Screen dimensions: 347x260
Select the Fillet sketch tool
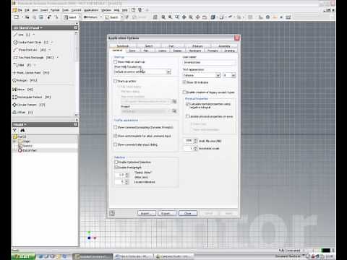(22, 65)
